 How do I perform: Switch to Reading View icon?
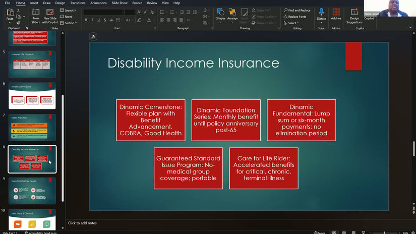coord(353,232)
